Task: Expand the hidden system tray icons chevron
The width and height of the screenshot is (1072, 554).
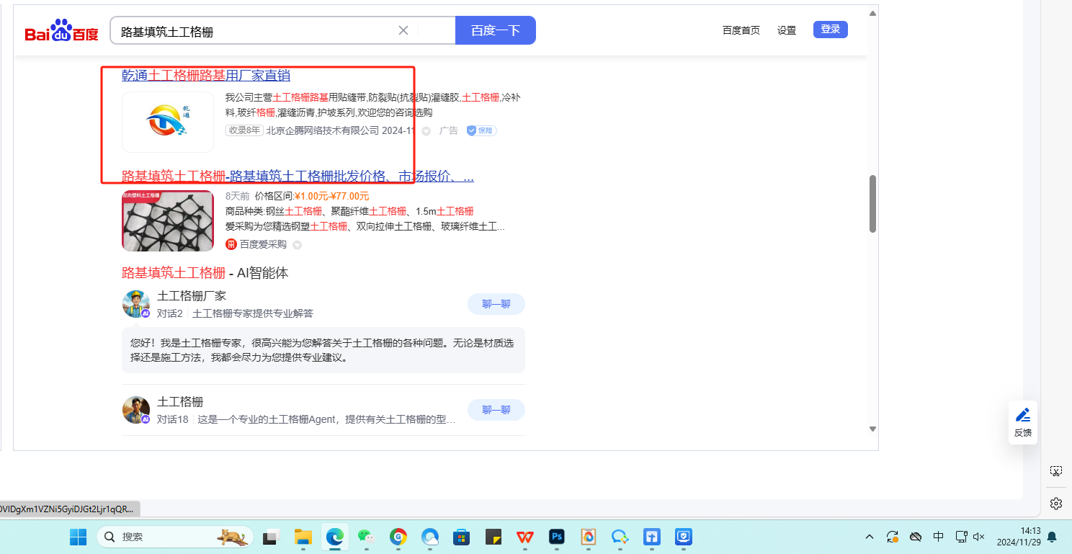Action: click(x=870, y=537)
